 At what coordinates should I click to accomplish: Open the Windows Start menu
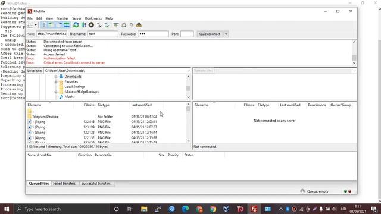7,209
